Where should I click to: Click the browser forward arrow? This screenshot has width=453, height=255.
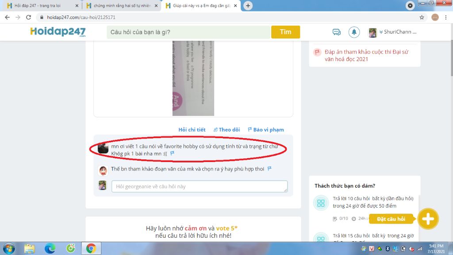[18, 17]
